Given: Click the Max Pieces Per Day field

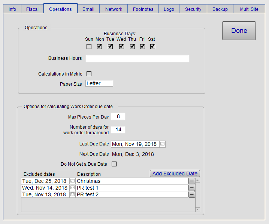Looking at the screenshot, I should (118, 116).
